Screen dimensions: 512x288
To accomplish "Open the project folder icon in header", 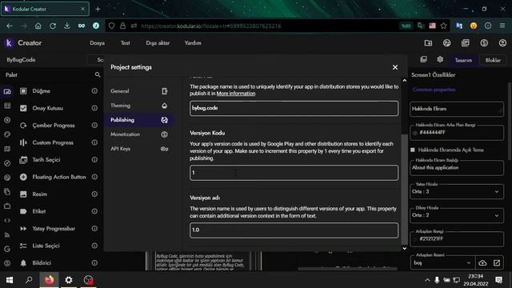I will (x=428, y=43).
